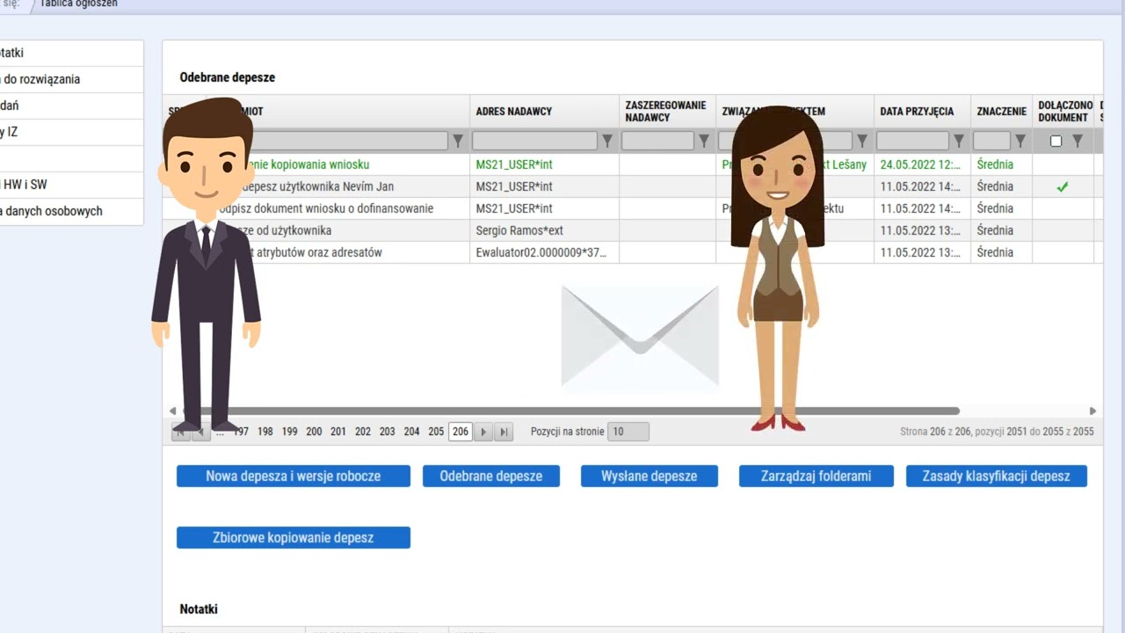
Task: Go to page 200
Action: [x=314, y=432]
